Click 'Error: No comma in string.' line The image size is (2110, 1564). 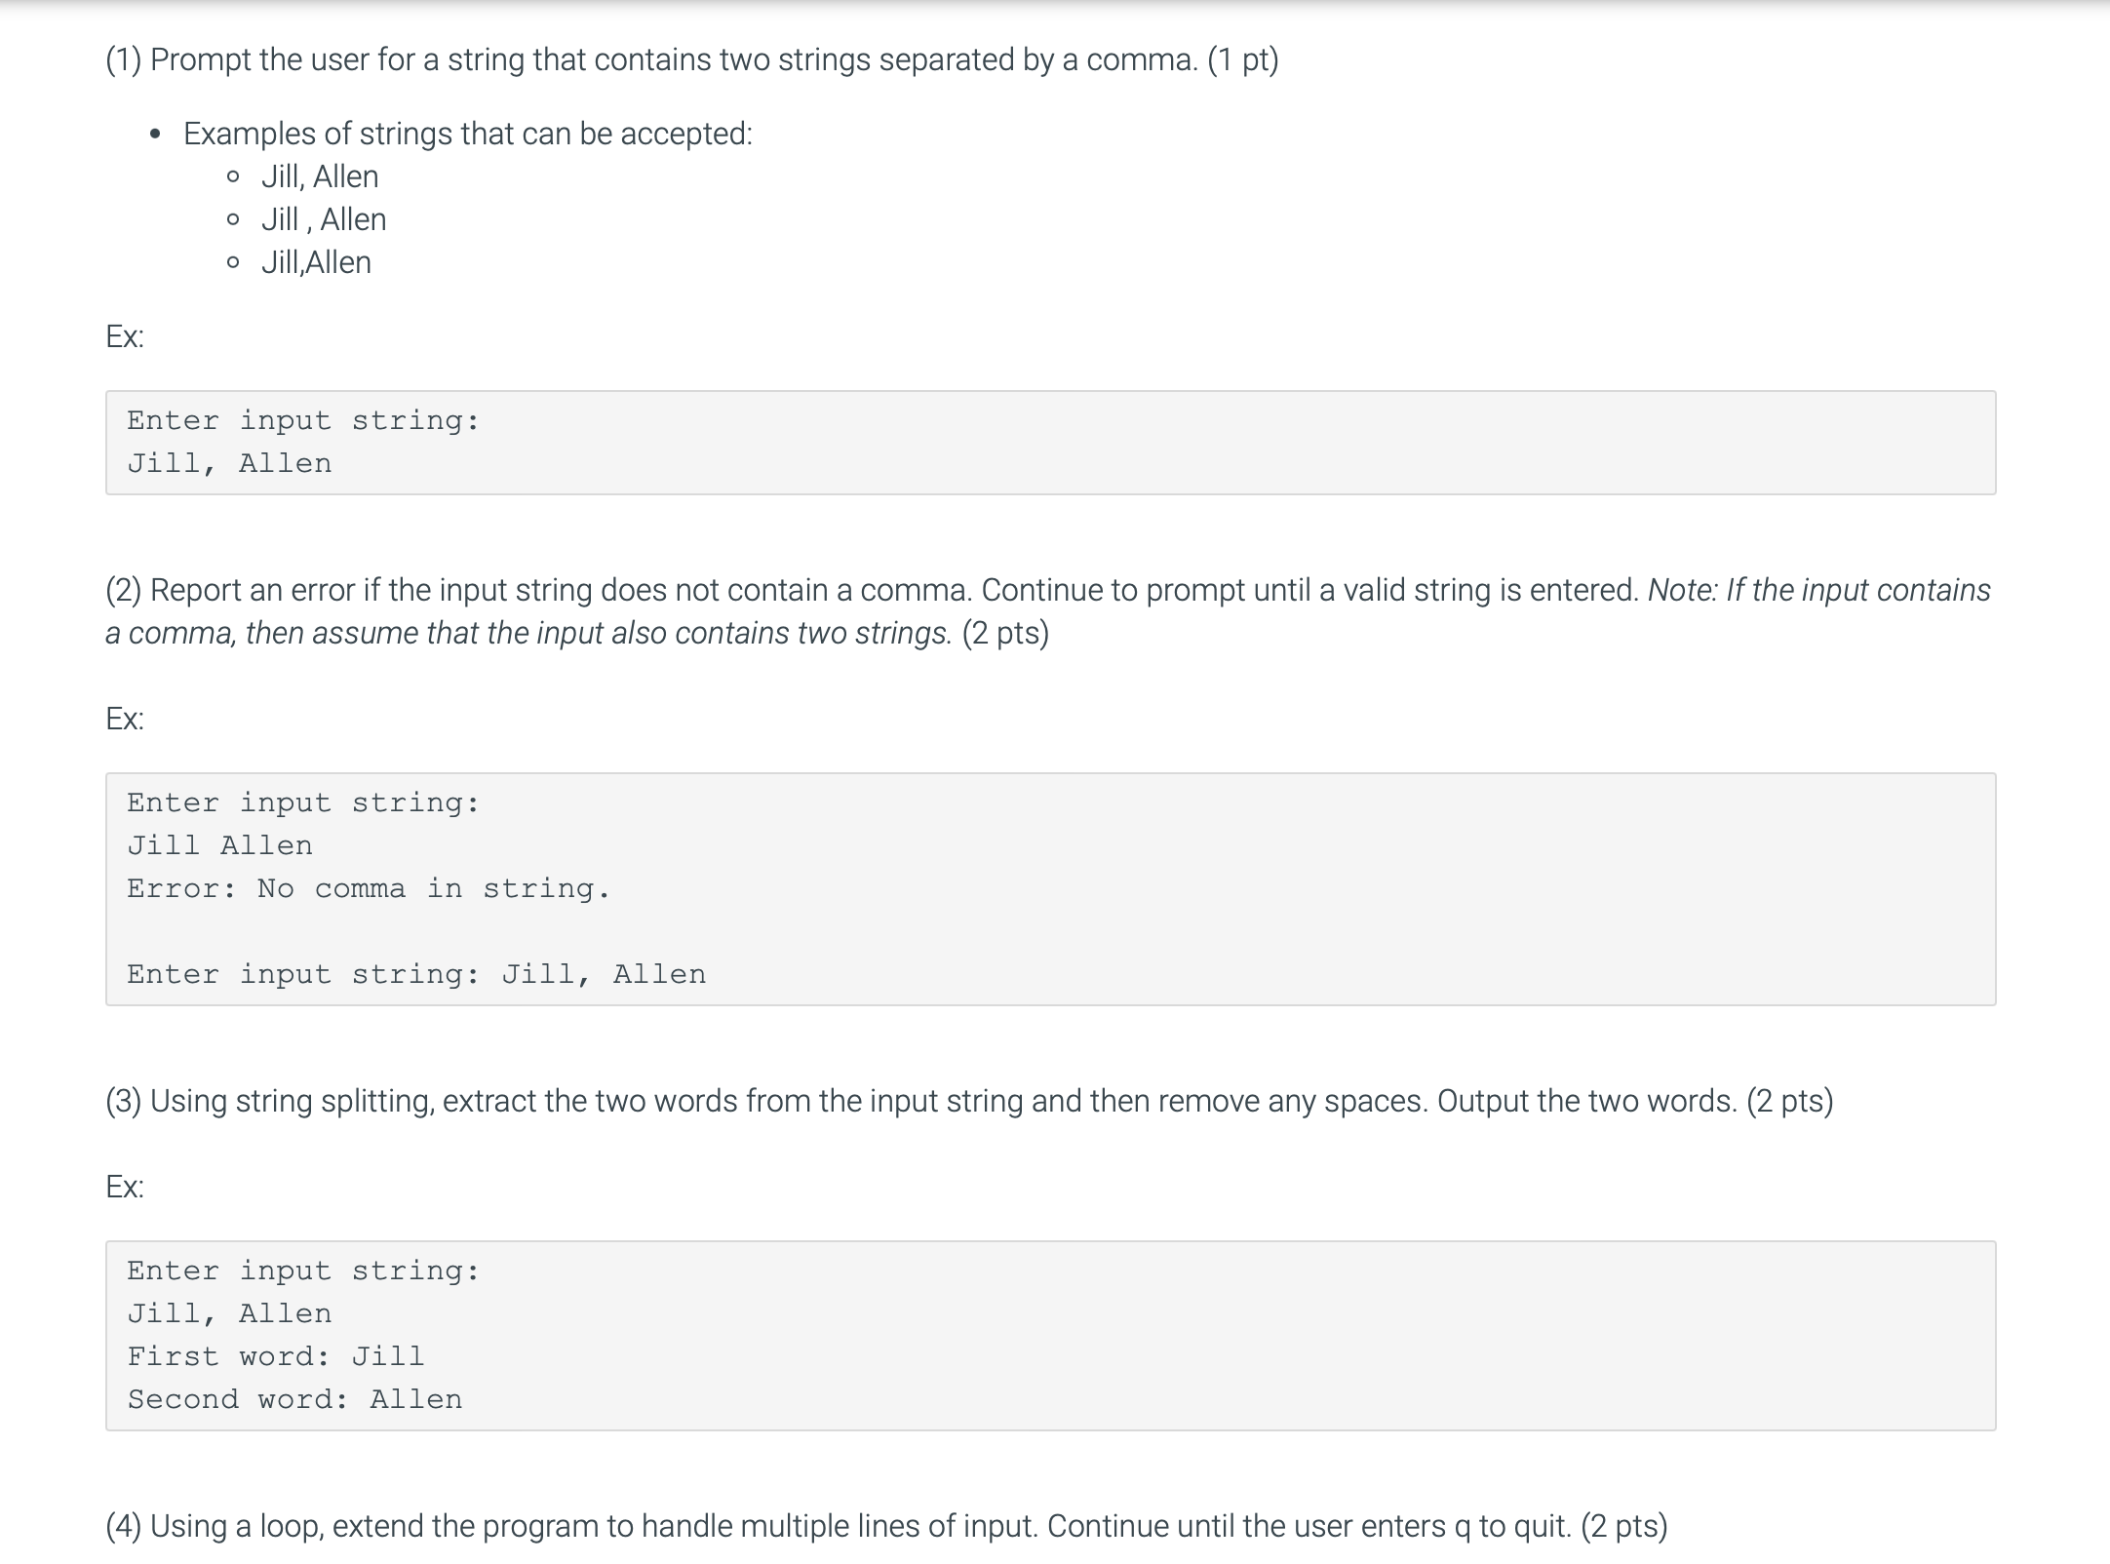pyautogui.click(x=369, y=888)
